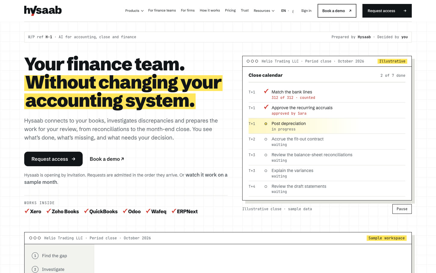Click the arrow icon in hero Request access
The width and height of the screenshot is (436, 273).
(x=73, y=159)
